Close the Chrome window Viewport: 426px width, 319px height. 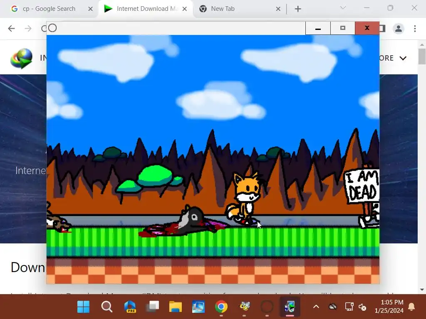[x=414, y=8]
